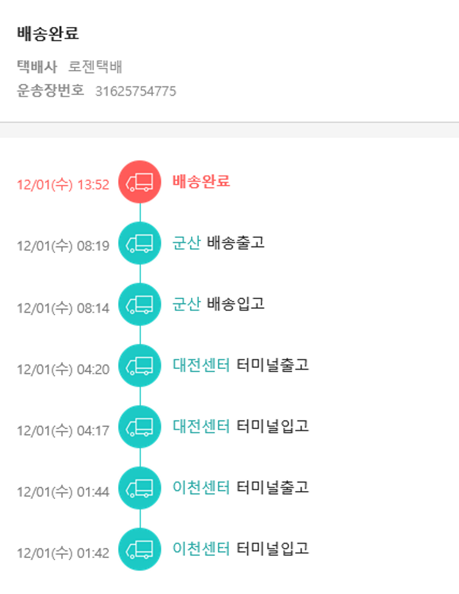Click the 이천센터 터미널입고 truck icon

click(140, 549)
